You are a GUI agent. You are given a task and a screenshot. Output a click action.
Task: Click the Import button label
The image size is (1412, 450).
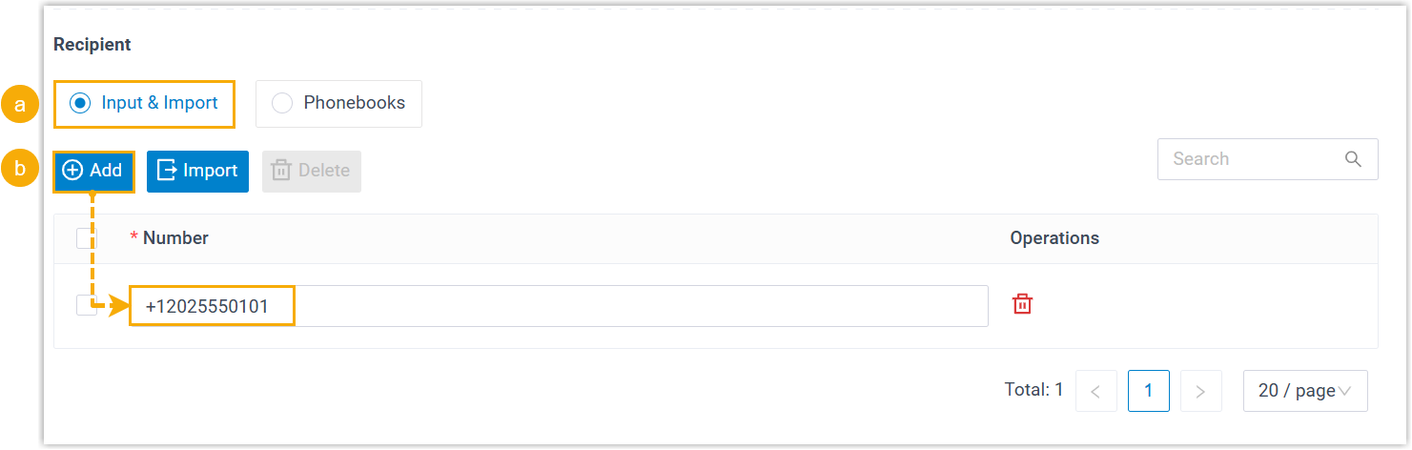click(210, 171)
